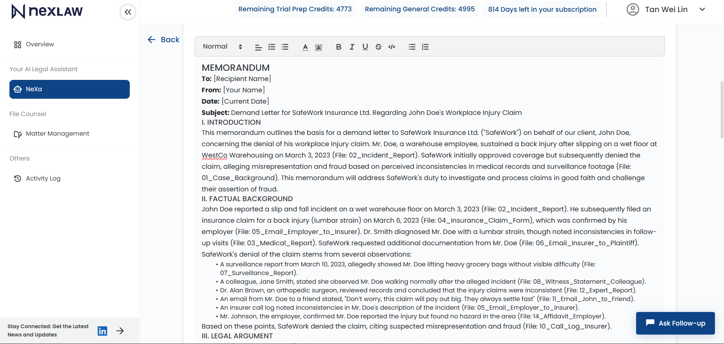Apply italic styling to selected text
This screenshot has height=344, width=724.
click(x=351, y=47)
